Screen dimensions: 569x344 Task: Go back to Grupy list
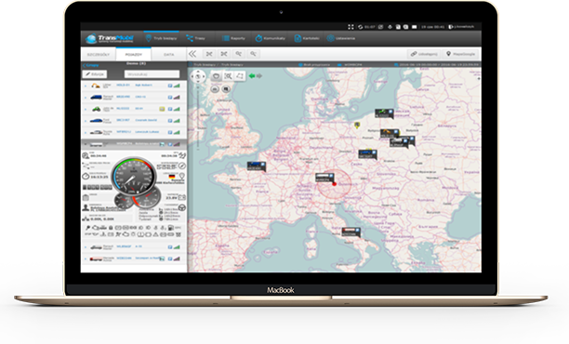point(91,65)
